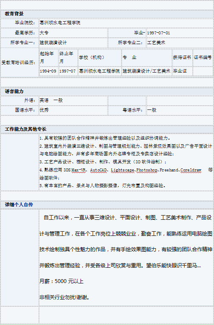Click the 英语 一般 foreign language value
The width and height of the screenshot is (214, 325).
[x=51, y=100]
